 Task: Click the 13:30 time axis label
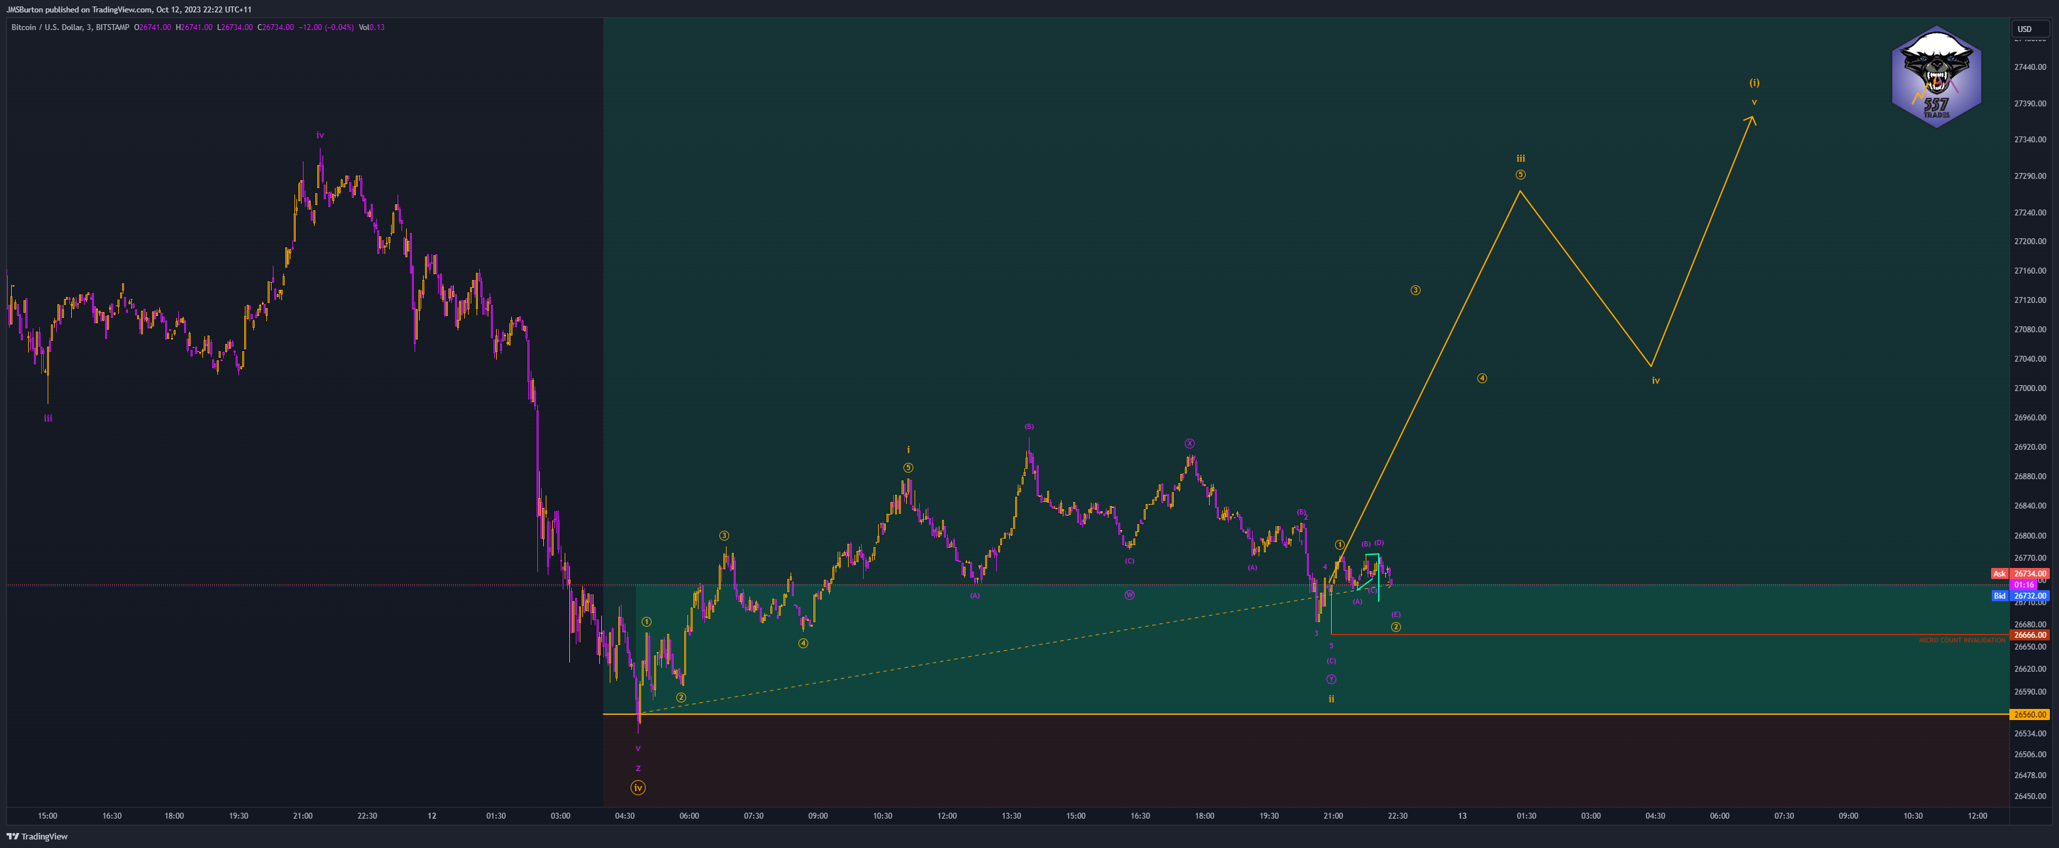point(1011,816)
